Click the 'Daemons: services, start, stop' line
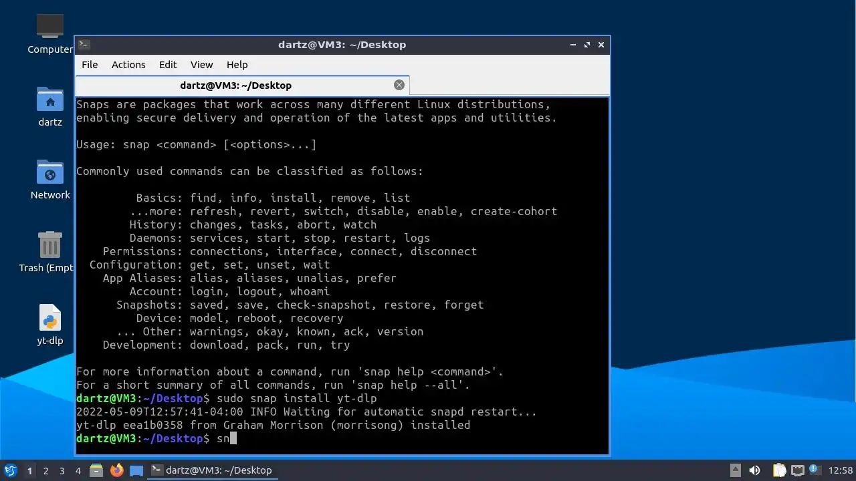 tap(280, 238)
